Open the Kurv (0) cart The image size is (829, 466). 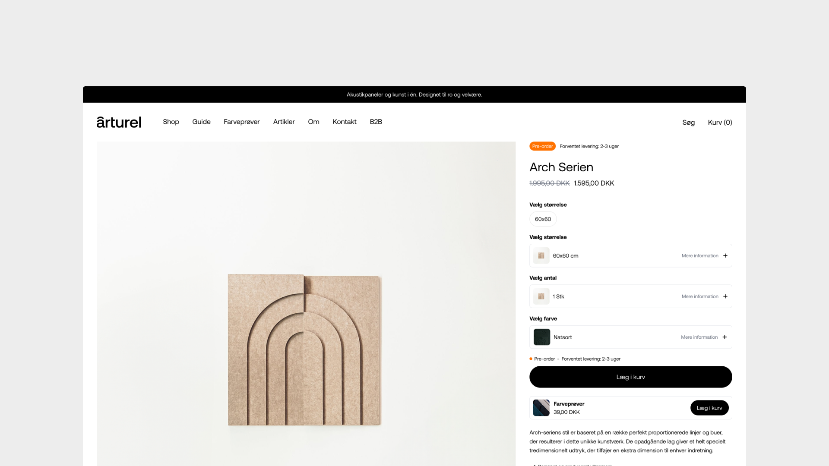pyautogui.click(x=720, y=123)
